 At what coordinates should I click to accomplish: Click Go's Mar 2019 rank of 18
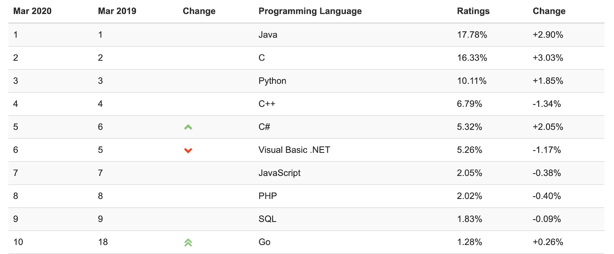pos(103,242)
